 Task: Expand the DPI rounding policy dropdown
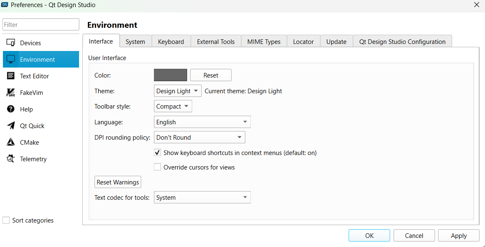coord(200,137)
